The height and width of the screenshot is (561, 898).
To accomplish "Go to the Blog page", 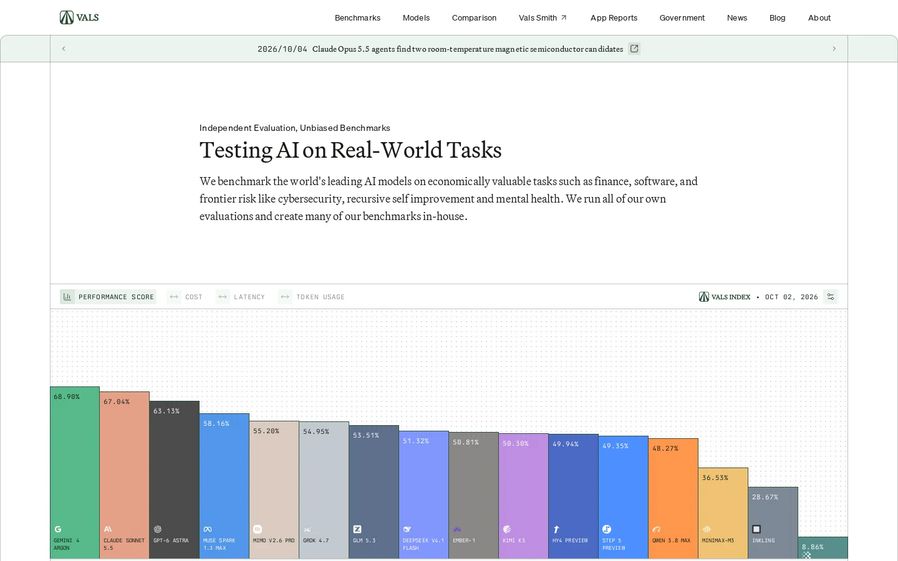I will [x=778, y=17].
